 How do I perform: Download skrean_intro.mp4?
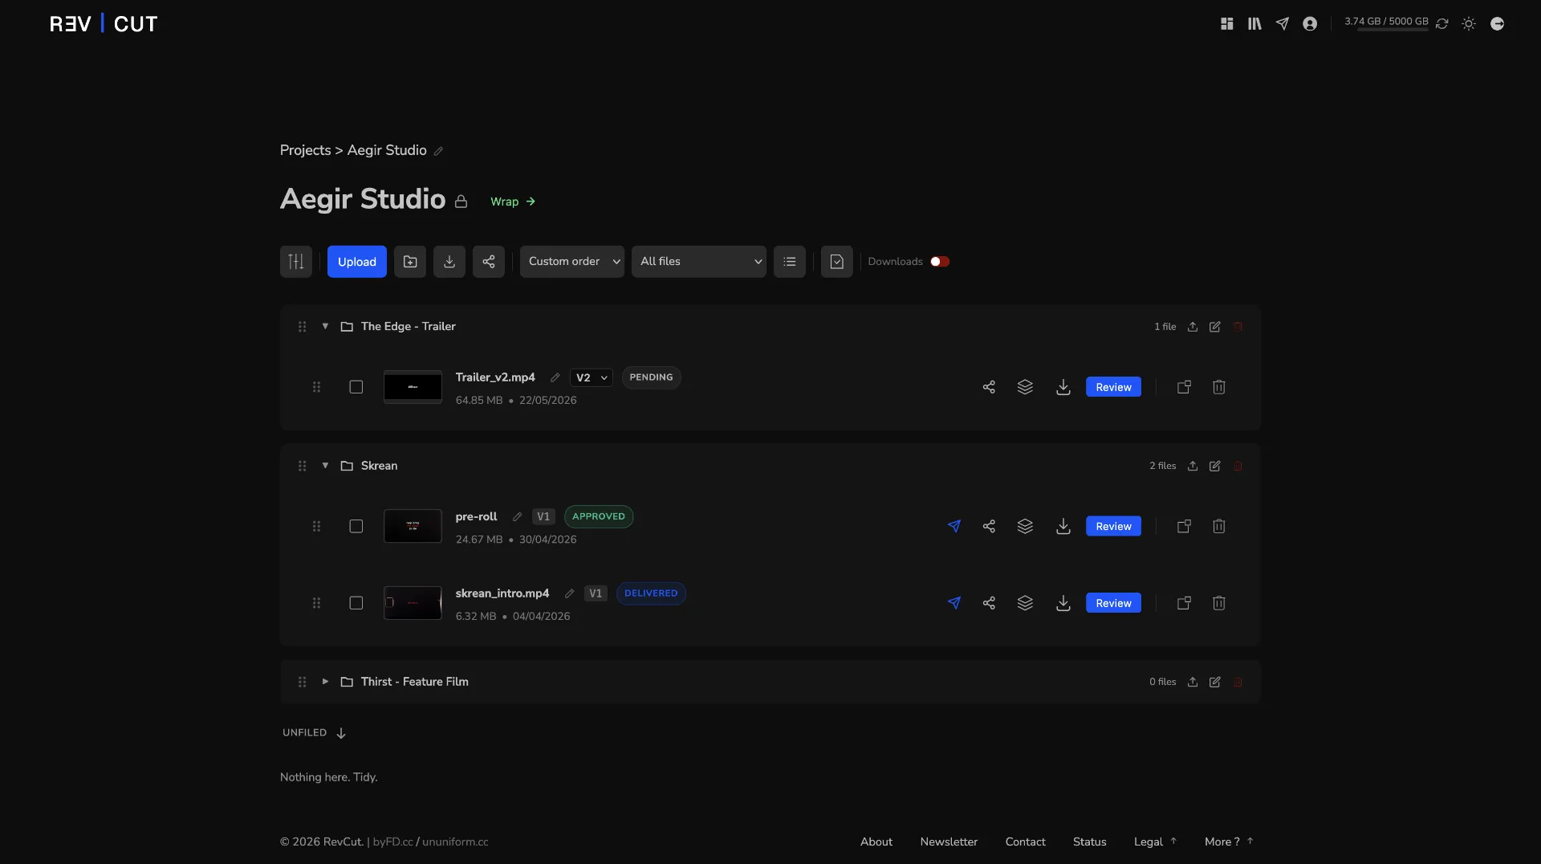pos(1063,603)
